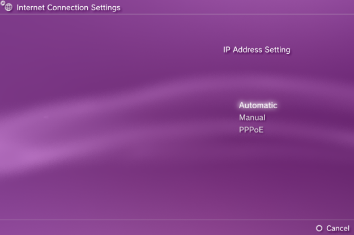Click the word Internet in the header
The image size is (354, 235).
31,8
